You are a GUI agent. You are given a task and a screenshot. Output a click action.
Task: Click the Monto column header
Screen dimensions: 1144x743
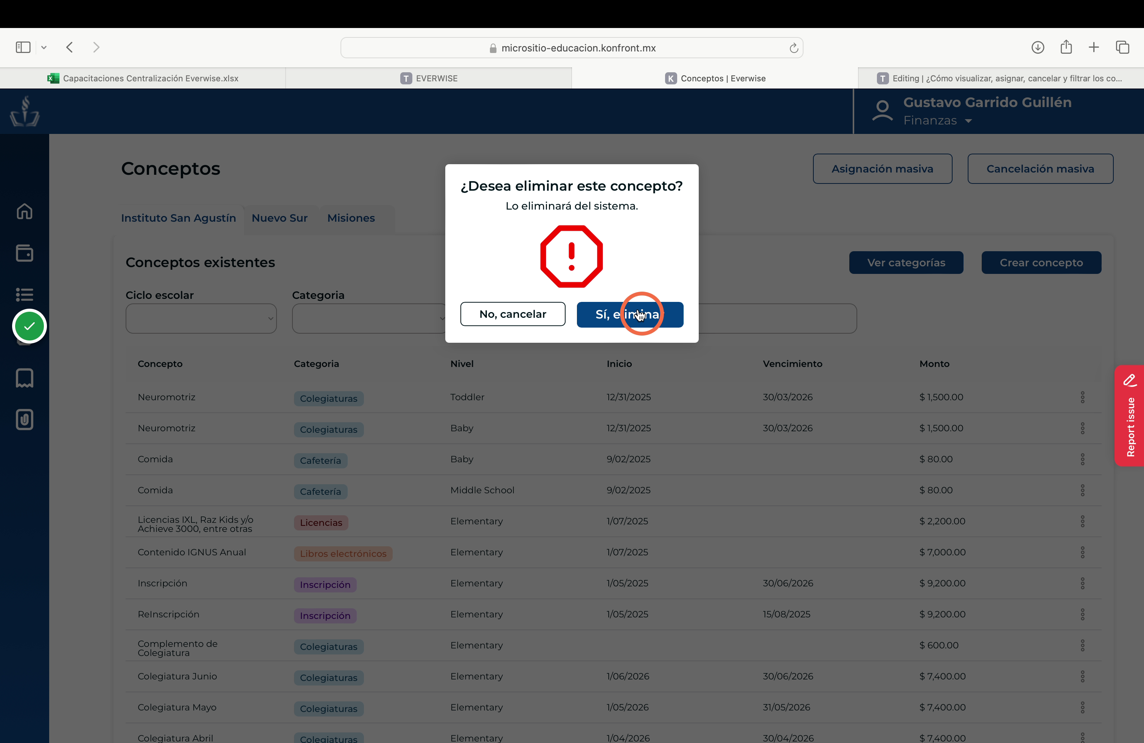(934, 364)
